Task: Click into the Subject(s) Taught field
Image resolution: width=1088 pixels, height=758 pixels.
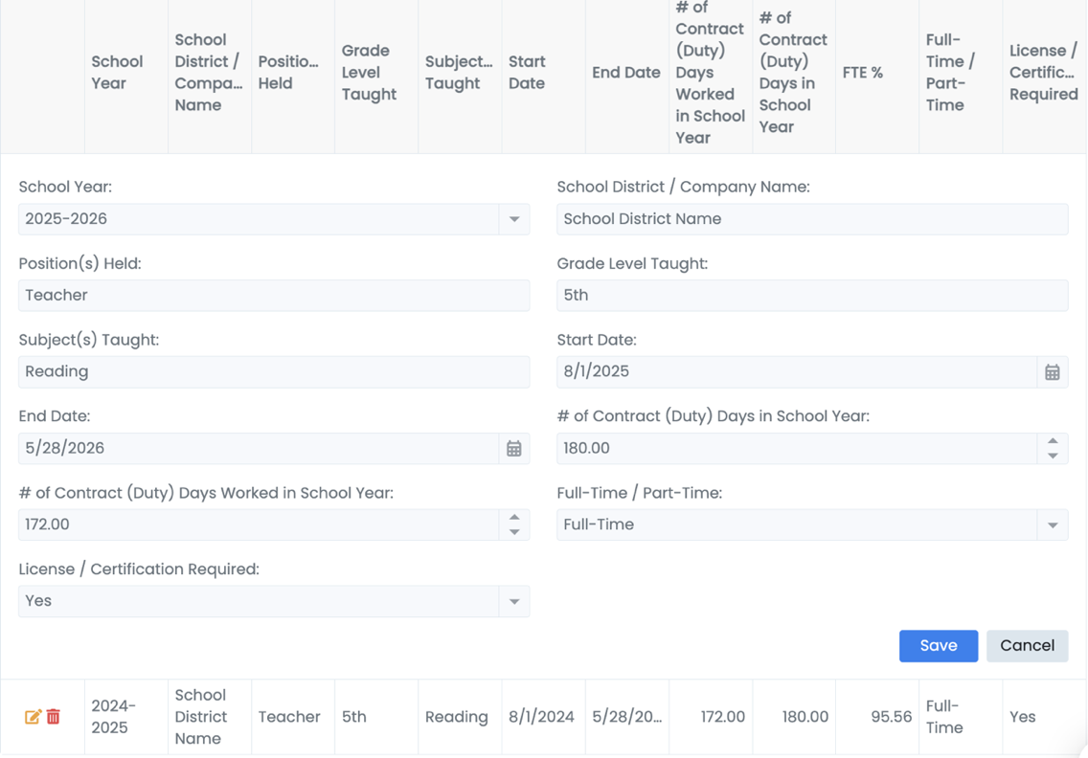Action: coord(273,372)
